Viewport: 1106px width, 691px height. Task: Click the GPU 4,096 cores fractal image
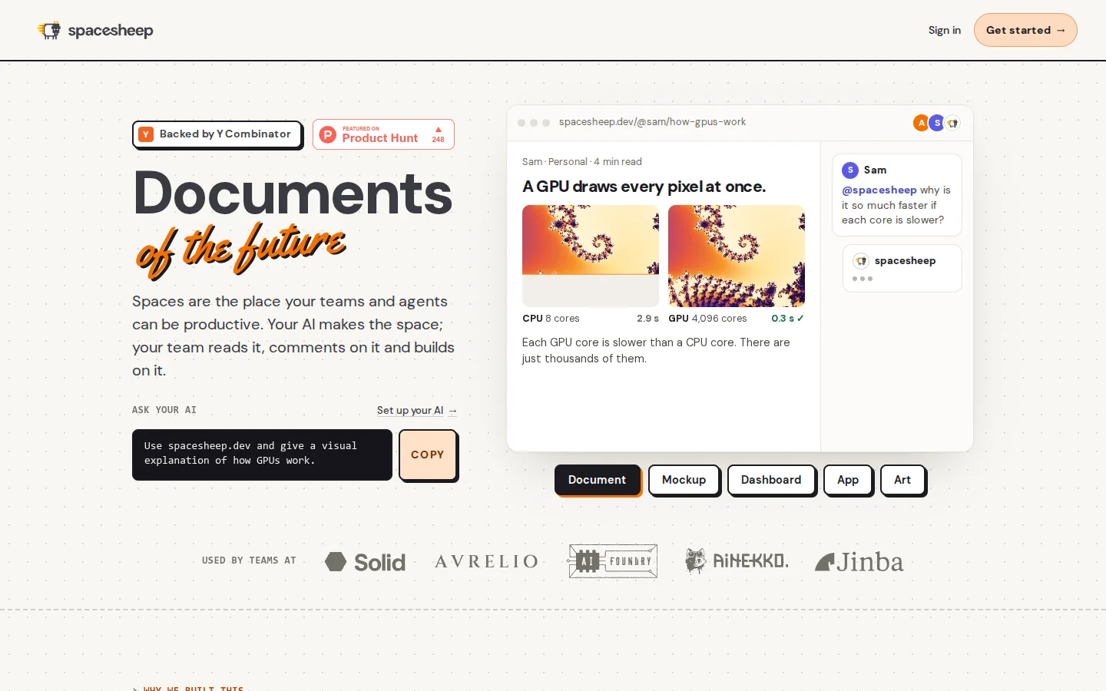point(737,256)
